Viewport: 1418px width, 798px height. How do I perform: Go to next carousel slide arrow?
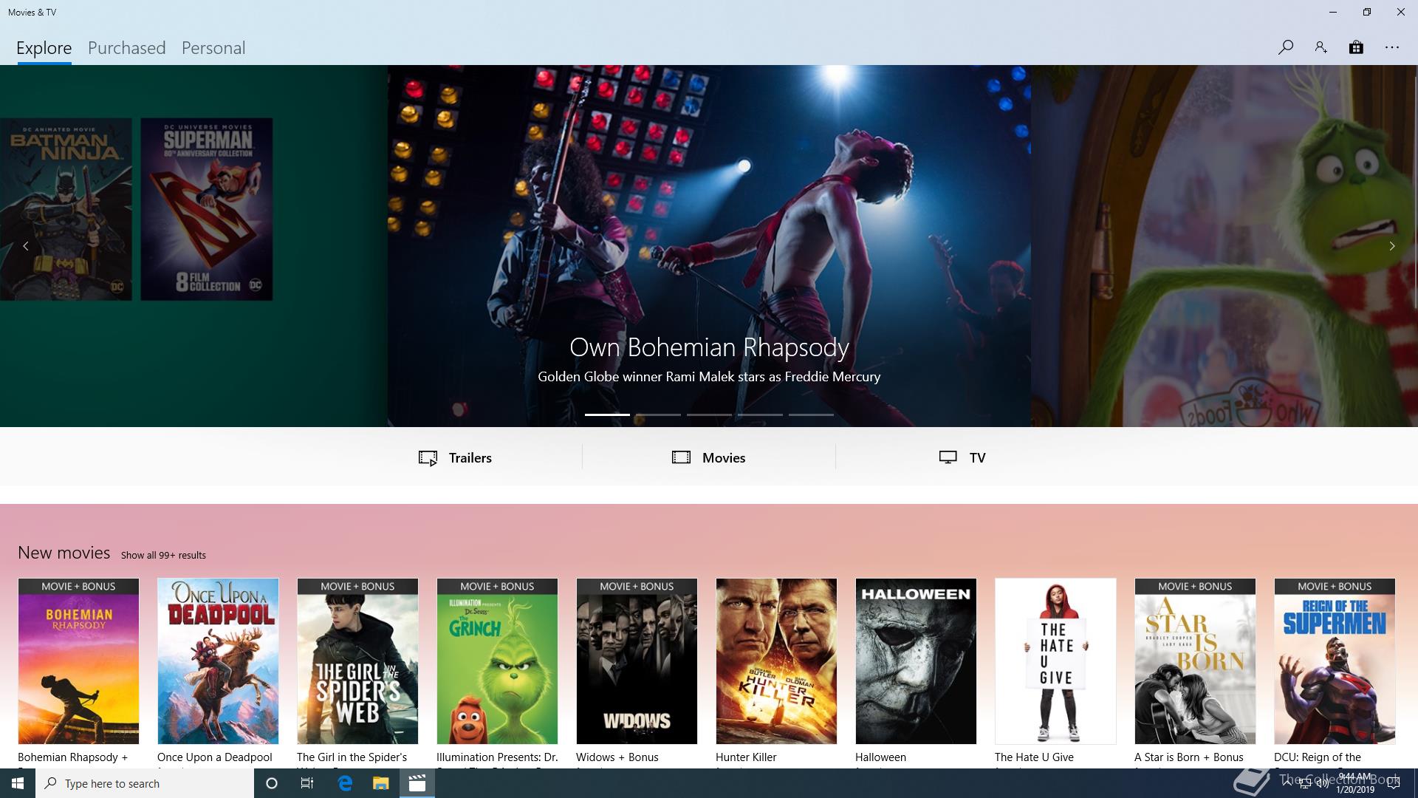tap(1392, 246)
